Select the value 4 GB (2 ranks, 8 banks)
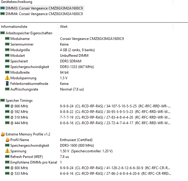 pyautogui.click(x=77, y=50)
